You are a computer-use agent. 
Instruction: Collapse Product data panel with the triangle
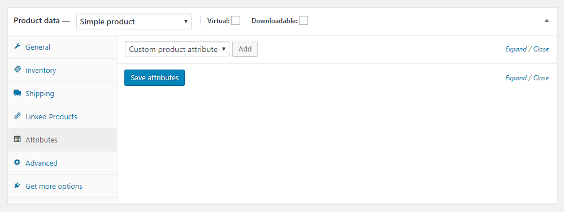[546, 21]
